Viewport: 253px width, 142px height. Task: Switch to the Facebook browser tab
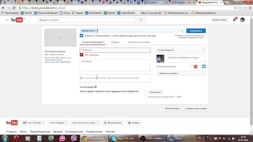coord(5,2)
